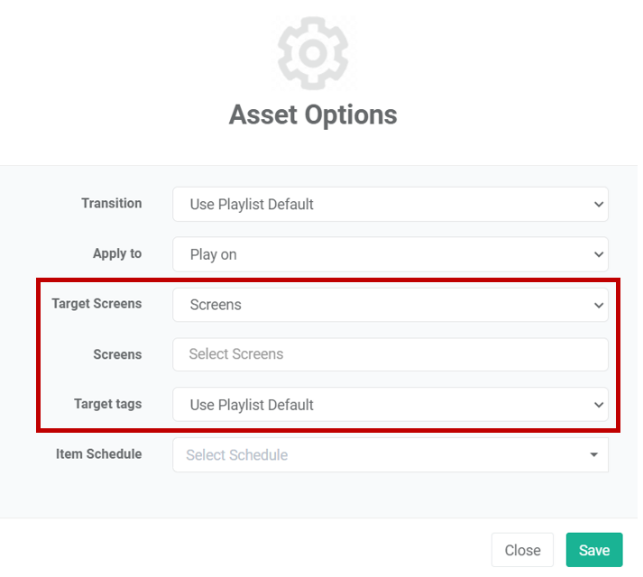Click the Close button

click(x=522, y=550)
